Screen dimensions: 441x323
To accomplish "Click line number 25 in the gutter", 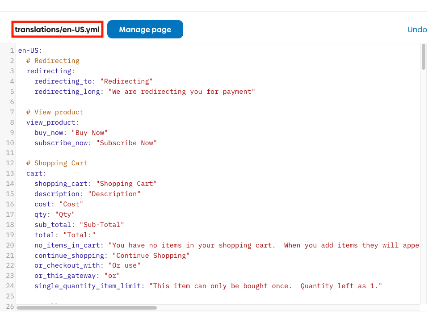I will click(x=10, y=296).
